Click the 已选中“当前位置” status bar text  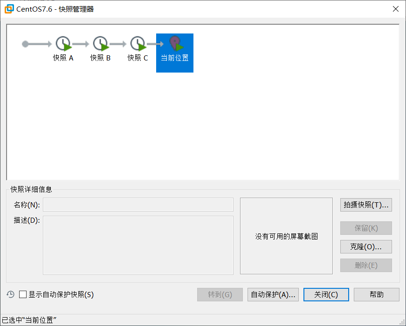point(29,320)
